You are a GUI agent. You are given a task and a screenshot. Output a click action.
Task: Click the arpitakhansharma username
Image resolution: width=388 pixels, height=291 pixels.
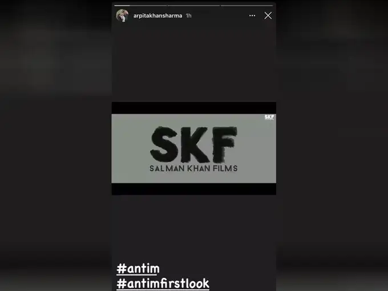pyautogui.click(x=157, y=15)
